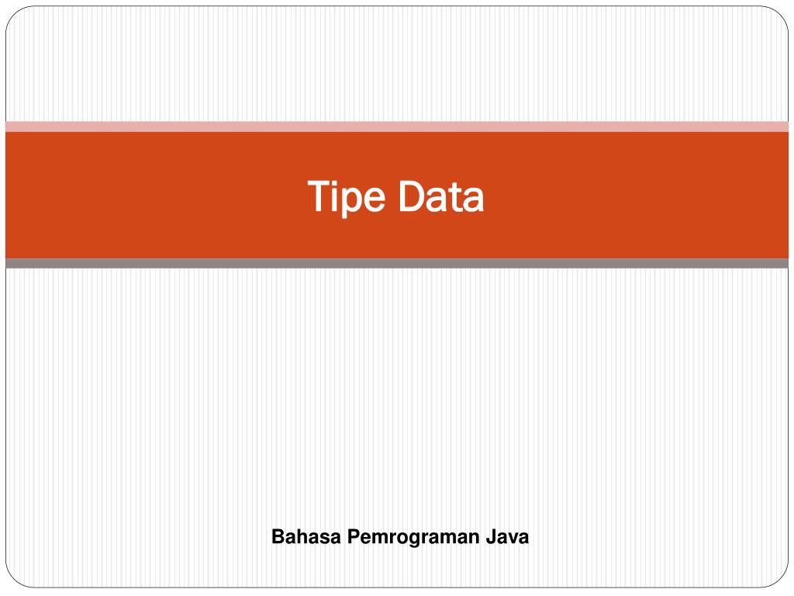Click the empty striped area below the gray stripe

point(397,395)
